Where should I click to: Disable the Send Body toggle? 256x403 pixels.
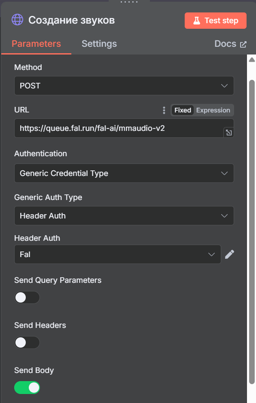pyautogui.click(x=27, y=388)
